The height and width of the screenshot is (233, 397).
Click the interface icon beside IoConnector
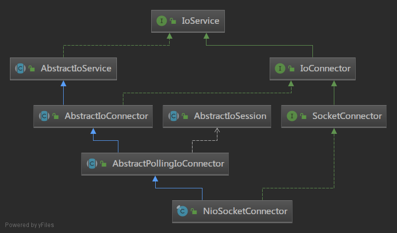coord(280,68)
